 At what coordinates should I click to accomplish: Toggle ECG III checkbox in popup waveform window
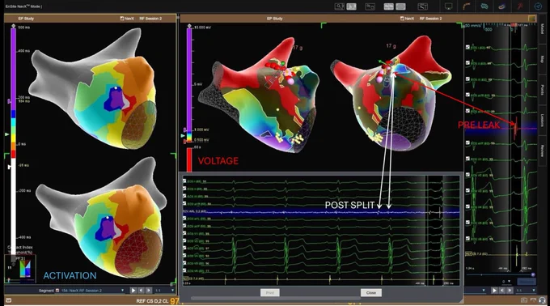point(184,196)
